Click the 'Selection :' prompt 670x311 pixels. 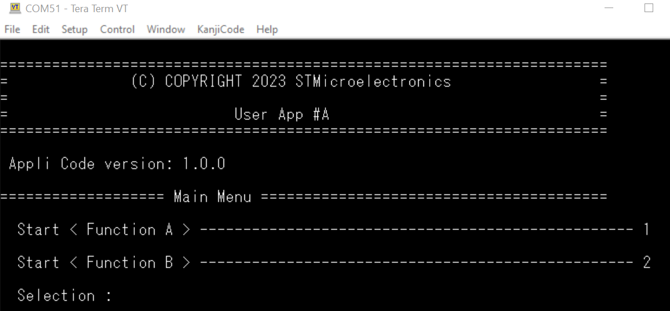[x=64, y=295]
